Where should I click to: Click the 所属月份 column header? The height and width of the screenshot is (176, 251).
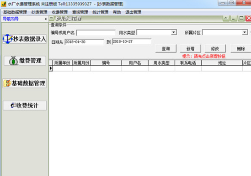[81, 63]
